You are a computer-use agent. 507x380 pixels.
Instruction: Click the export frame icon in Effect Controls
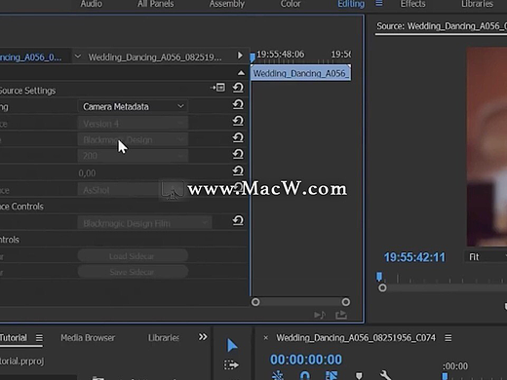[x=341, y=315]
